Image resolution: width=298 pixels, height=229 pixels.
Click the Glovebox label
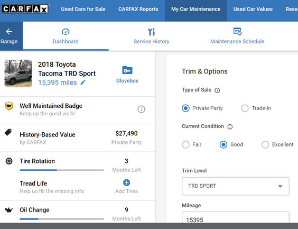pyautogui.click(x=127, y=80)
